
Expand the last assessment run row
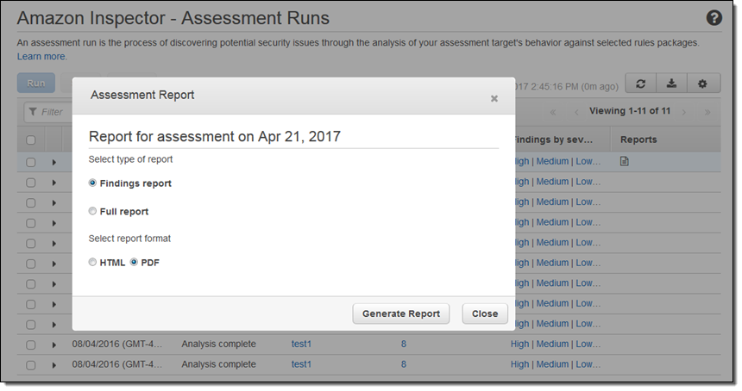coord(53,365)
